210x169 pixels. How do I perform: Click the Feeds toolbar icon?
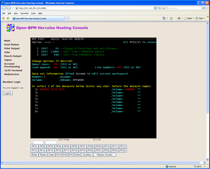pyautogui.click(x=171, y=18)
